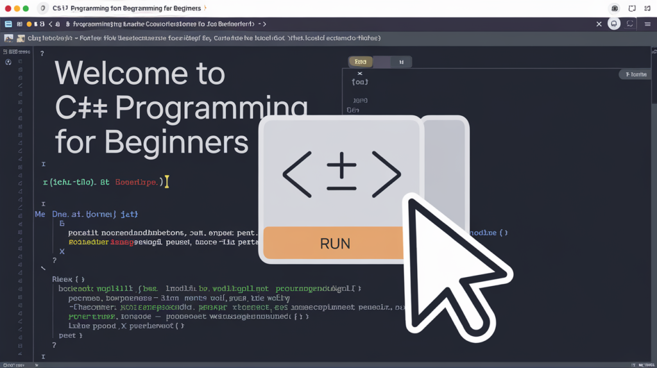Image resolution: width=657 pixels, height=368 pixels.
Task: Select the highlighted yellow tab in right panel
Action: 360,62
